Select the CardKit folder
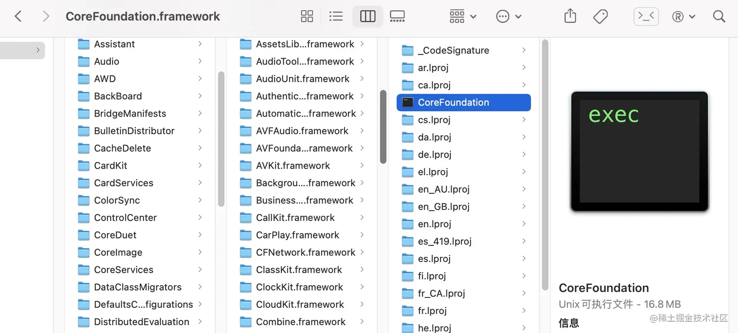738x333 pixels. [x=140, y=166]
